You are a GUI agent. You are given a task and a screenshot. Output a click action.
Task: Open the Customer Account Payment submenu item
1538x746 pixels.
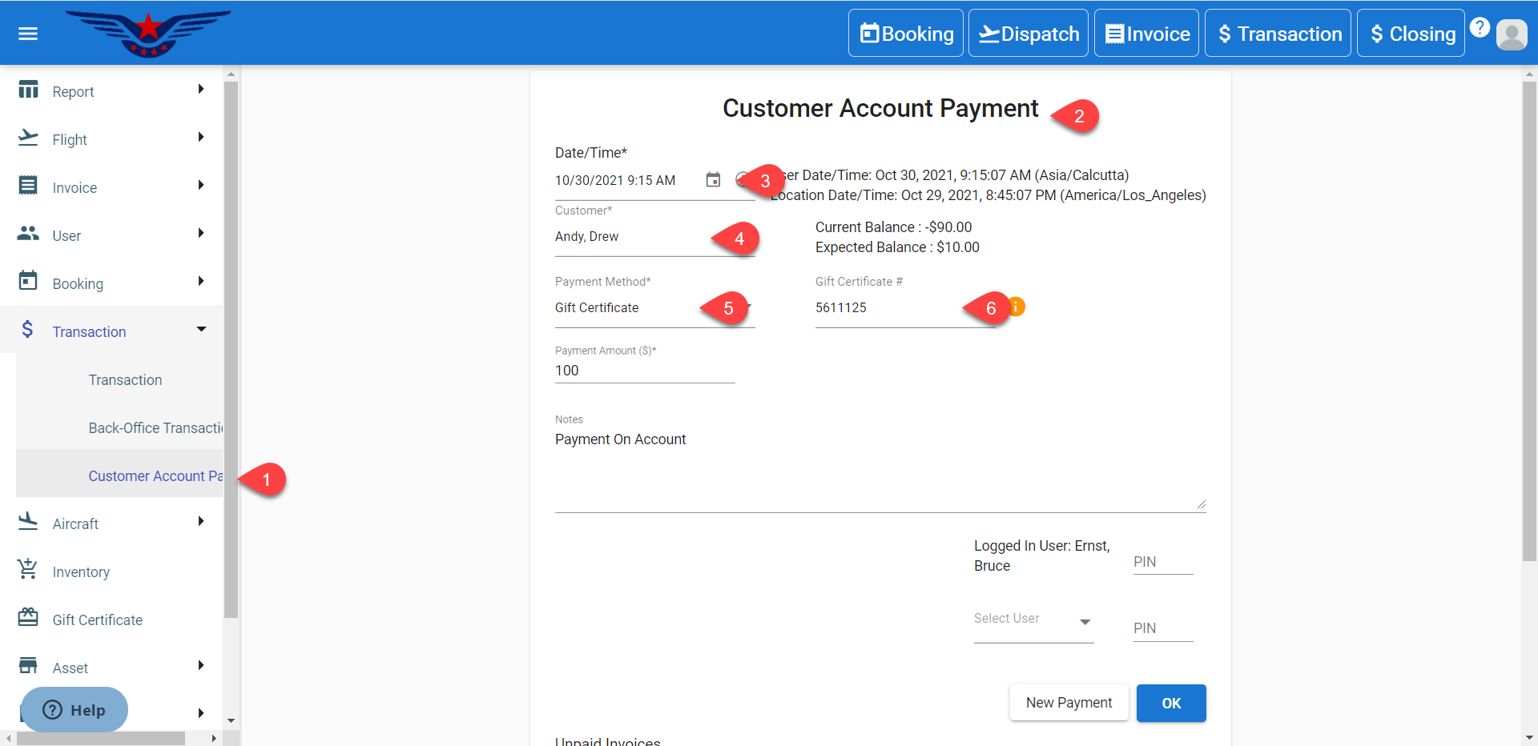pos(155,476)
